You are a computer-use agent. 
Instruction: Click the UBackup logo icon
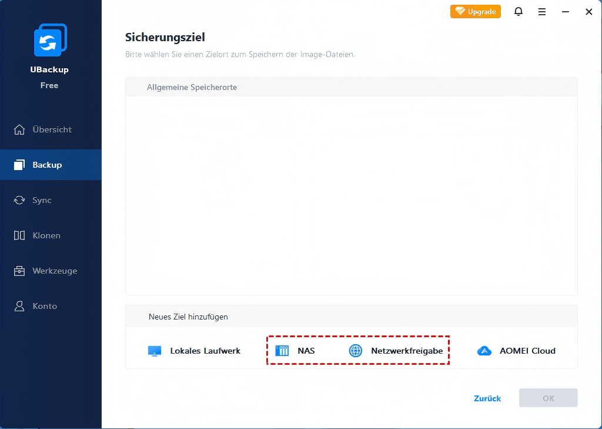click(x=50, y=40)
